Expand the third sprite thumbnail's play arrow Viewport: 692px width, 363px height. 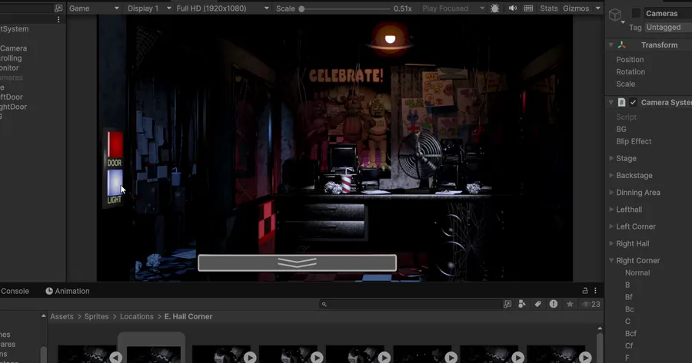click(x=250, y=358)
